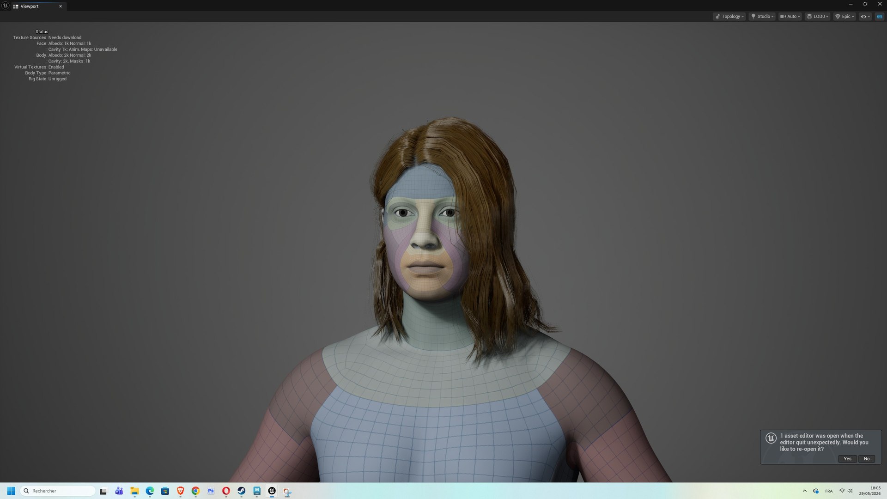
Task: Expand the Epic quality dropdown
Action: point(845,16)
